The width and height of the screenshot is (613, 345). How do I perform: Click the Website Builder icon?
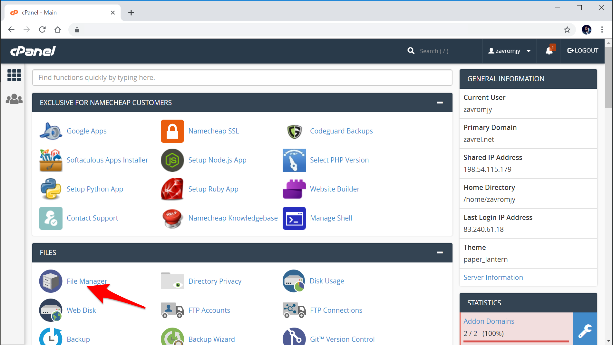(294, 189)
